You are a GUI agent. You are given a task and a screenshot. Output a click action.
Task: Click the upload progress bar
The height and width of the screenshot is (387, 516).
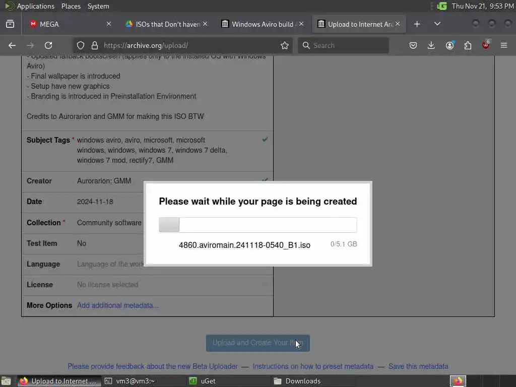(257, 224)
